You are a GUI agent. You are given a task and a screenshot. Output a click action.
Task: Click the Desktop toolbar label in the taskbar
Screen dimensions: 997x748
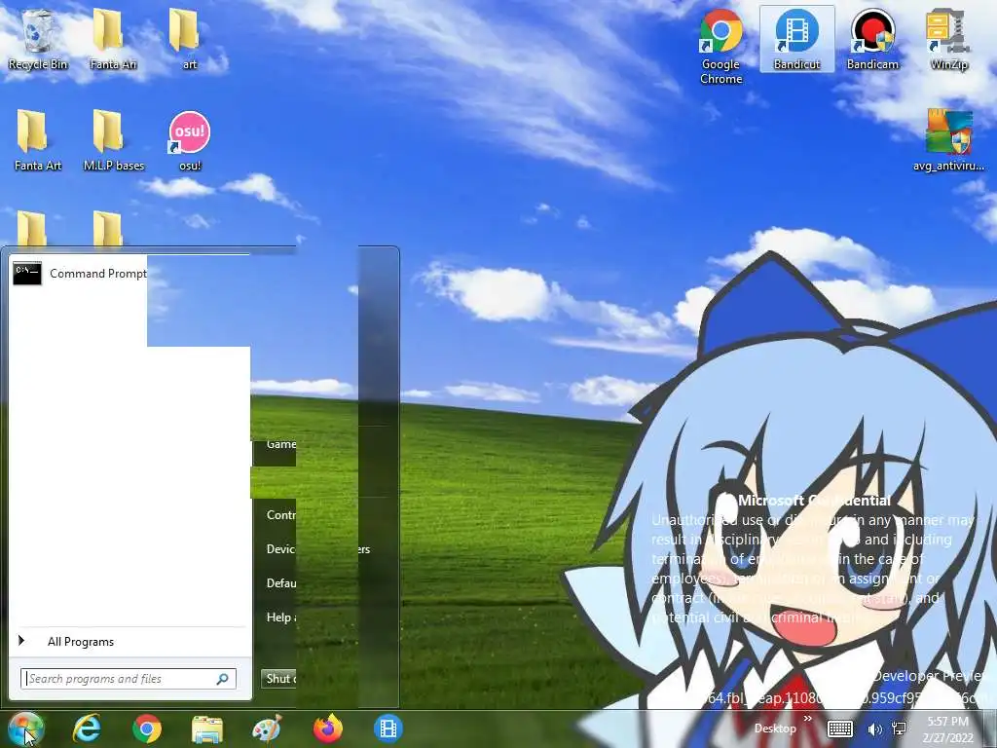coord(775,729)
